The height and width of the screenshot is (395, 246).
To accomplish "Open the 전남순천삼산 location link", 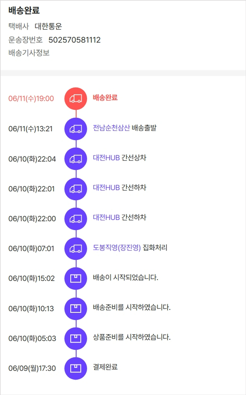I will click(x=111, y=128).
